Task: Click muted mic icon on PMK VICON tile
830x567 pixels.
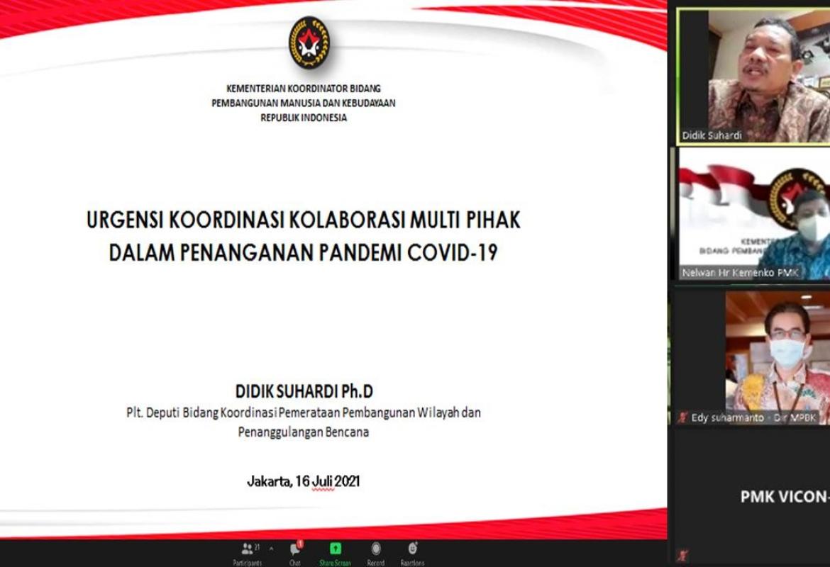Action: 682,555
